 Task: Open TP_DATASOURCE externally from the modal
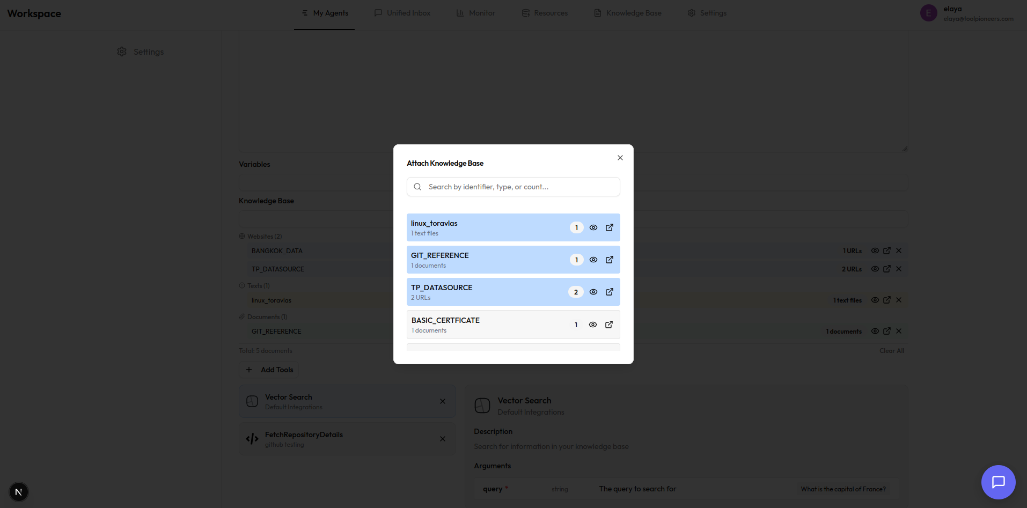(610, 292)
